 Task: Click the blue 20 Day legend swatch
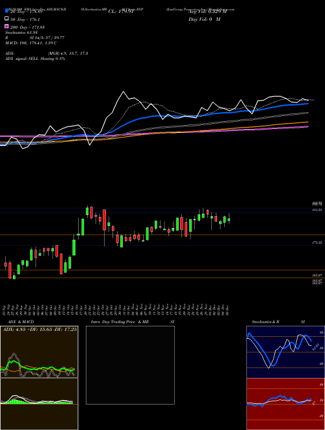[7, 11]
